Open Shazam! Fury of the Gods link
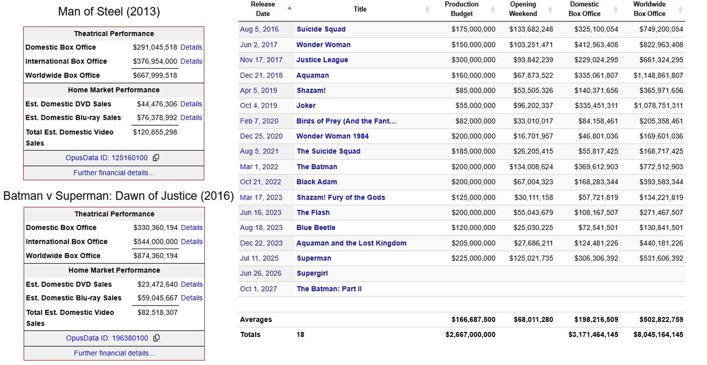Screen dimensions: 707x365 pyautogui.click(x=341, y=197)
